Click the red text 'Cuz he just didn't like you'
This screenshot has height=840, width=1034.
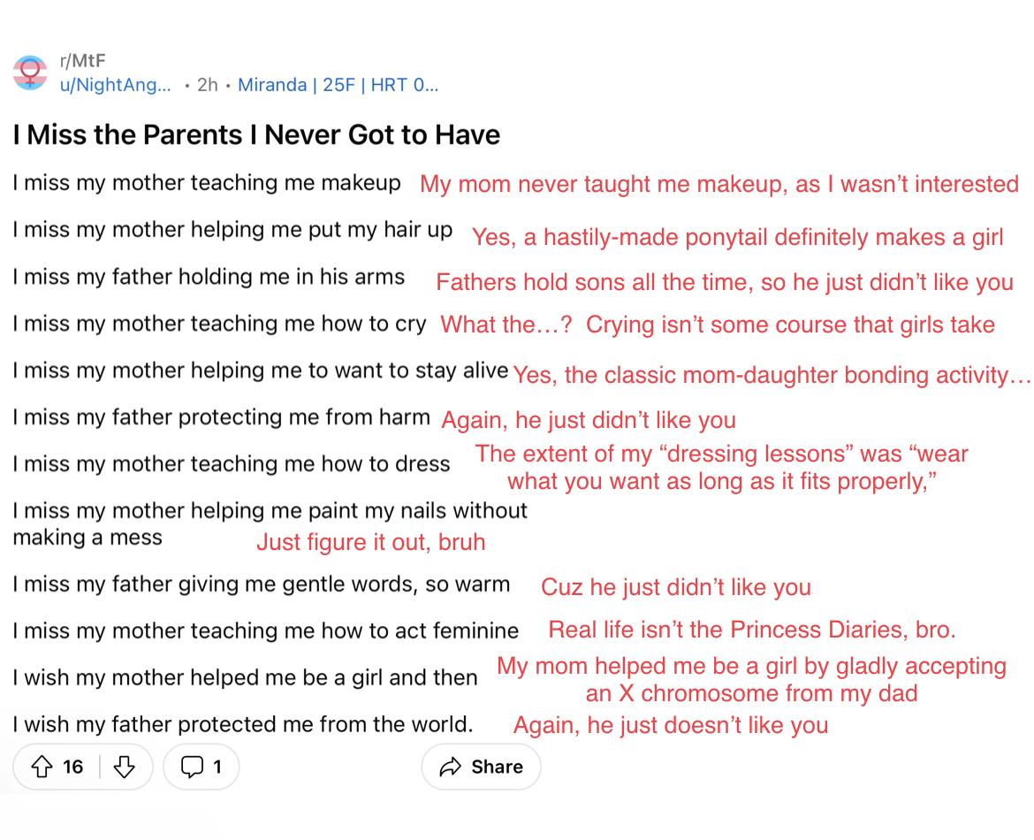(x=676, y=586)
